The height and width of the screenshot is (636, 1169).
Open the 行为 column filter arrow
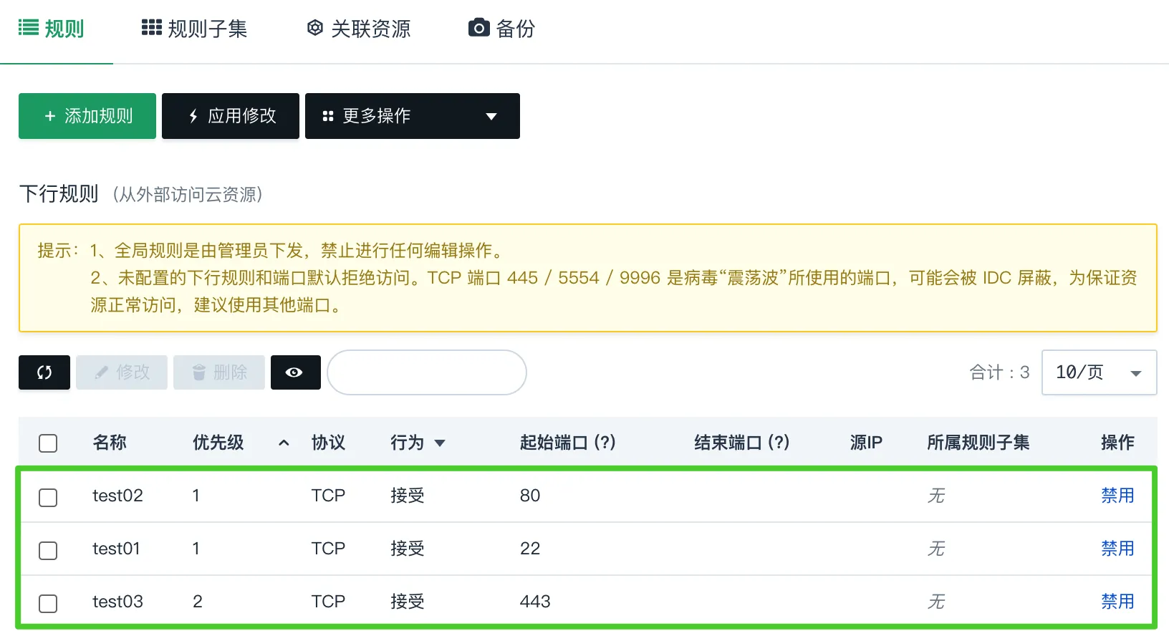(440, 443)
